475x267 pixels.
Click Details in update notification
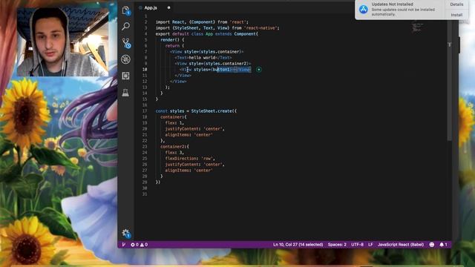click(456, 4)
